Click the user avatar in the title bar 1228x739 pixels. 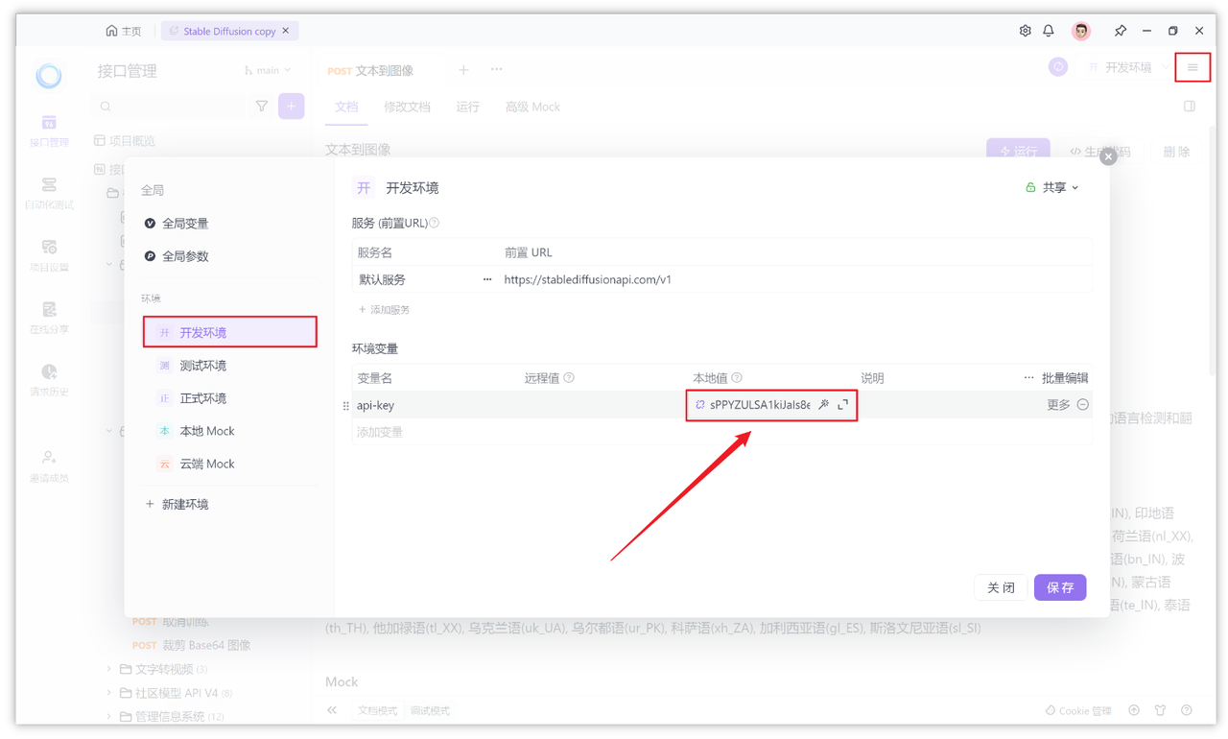point(1081,31)
